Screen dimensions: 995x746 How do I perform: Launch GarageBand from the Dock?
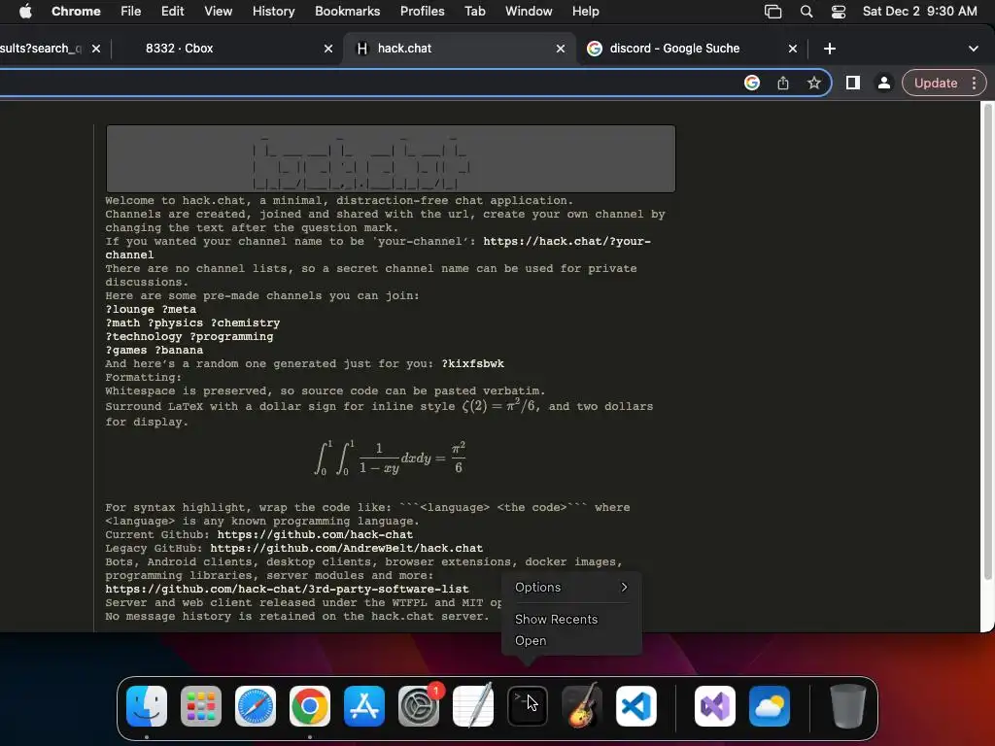[x=582, y=705]
